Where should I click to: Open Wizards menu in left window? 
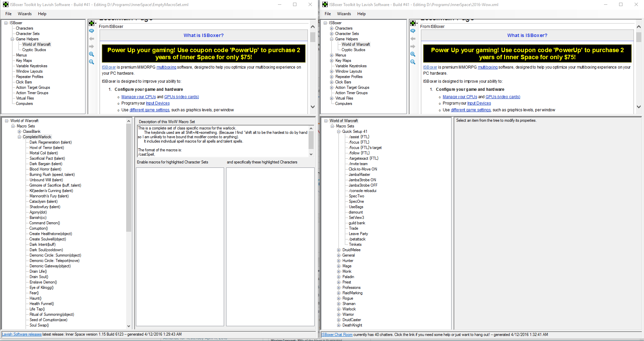(25, 14)
